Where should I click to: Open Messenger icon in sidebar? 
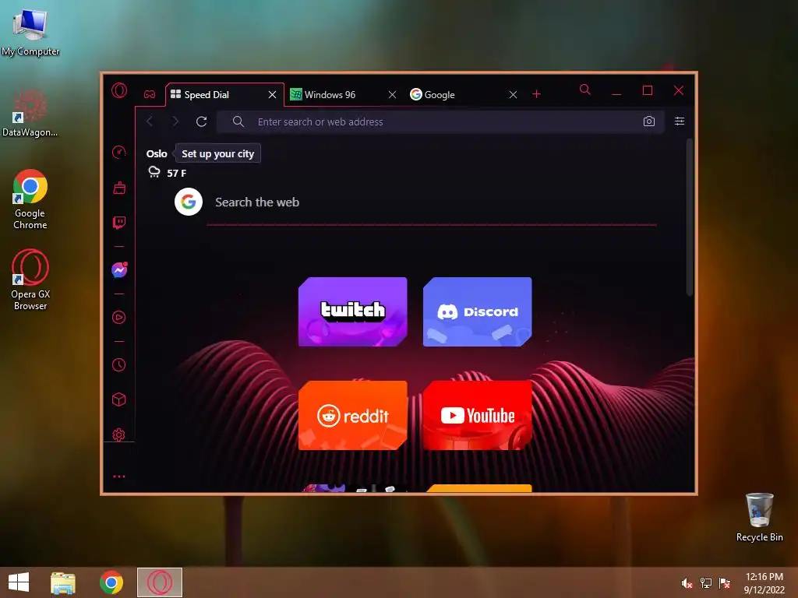point(119,270)
